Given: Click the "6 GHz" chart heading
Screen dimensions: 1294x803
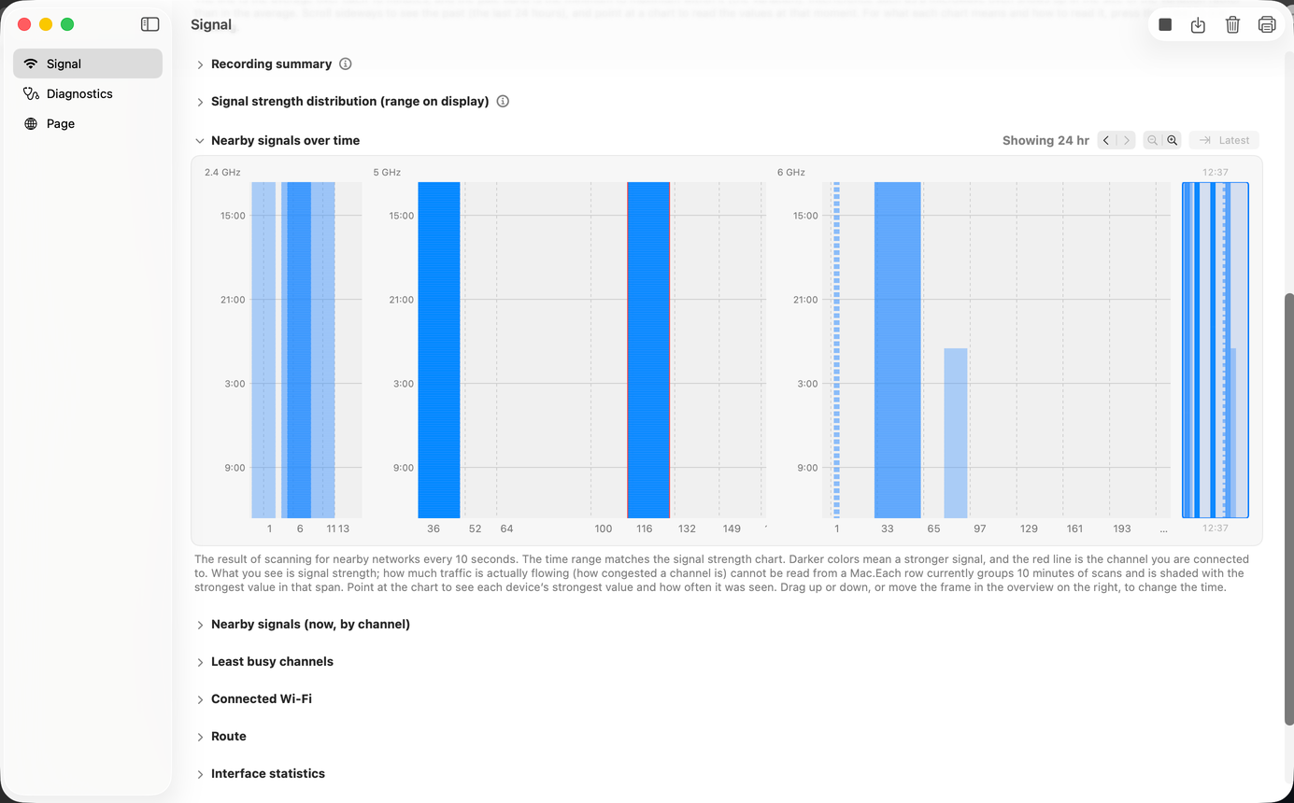Looking at the screenshot, I should [791, 173].
